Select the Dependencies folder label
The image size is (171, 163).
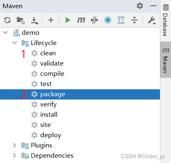(x=52, y=156)
